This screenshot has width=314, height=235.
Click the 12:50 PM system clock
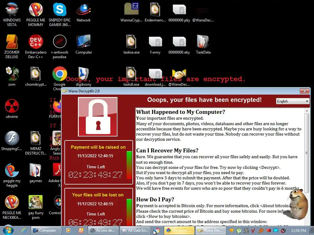[298, 231]
